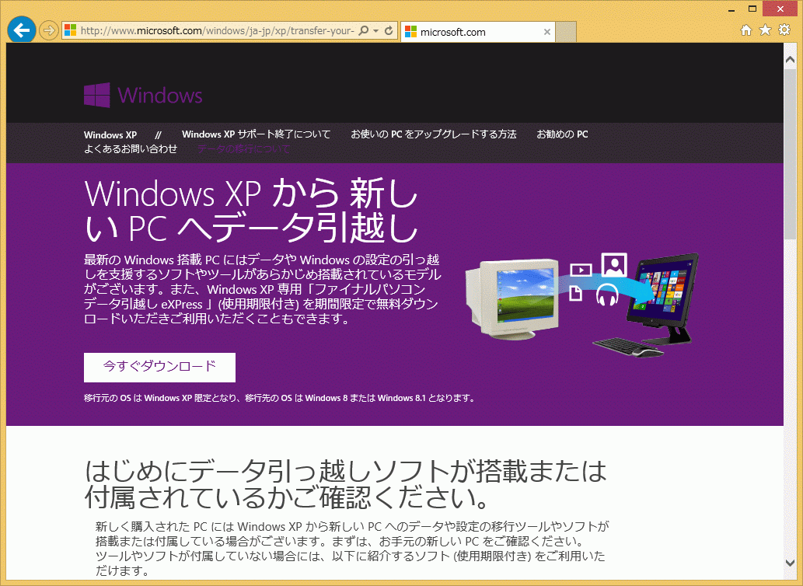Click the scrollbar down arrow
The image size is (803, 586).
pos(791,578)
